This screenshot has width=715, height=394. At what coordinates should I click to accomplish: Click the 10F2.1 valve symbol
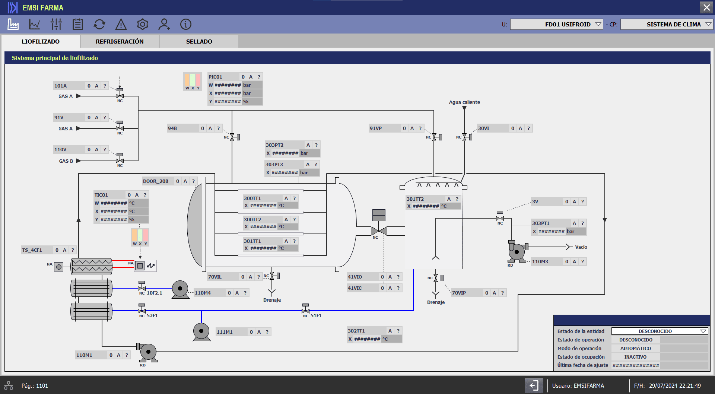click(x=142, y=287)
